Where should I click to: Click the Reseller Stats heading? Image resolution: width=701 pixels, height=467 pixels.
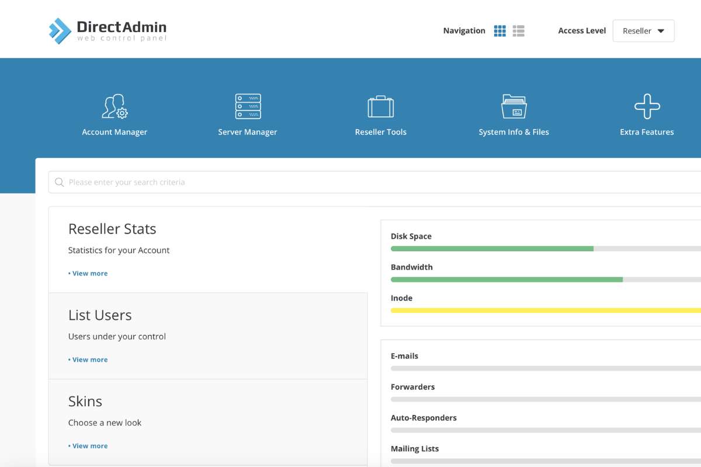[112, 229]
